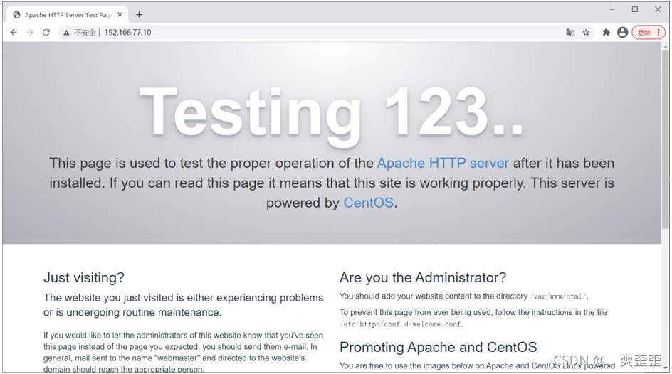Select the Apache HTTP Server Test Page tab

coord(68,15)
